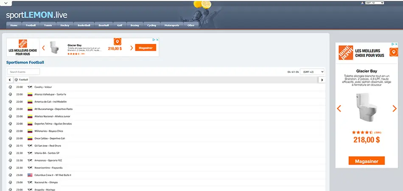
Task: Click the right arrow in sport filter bar
Action: coord(322,80)
